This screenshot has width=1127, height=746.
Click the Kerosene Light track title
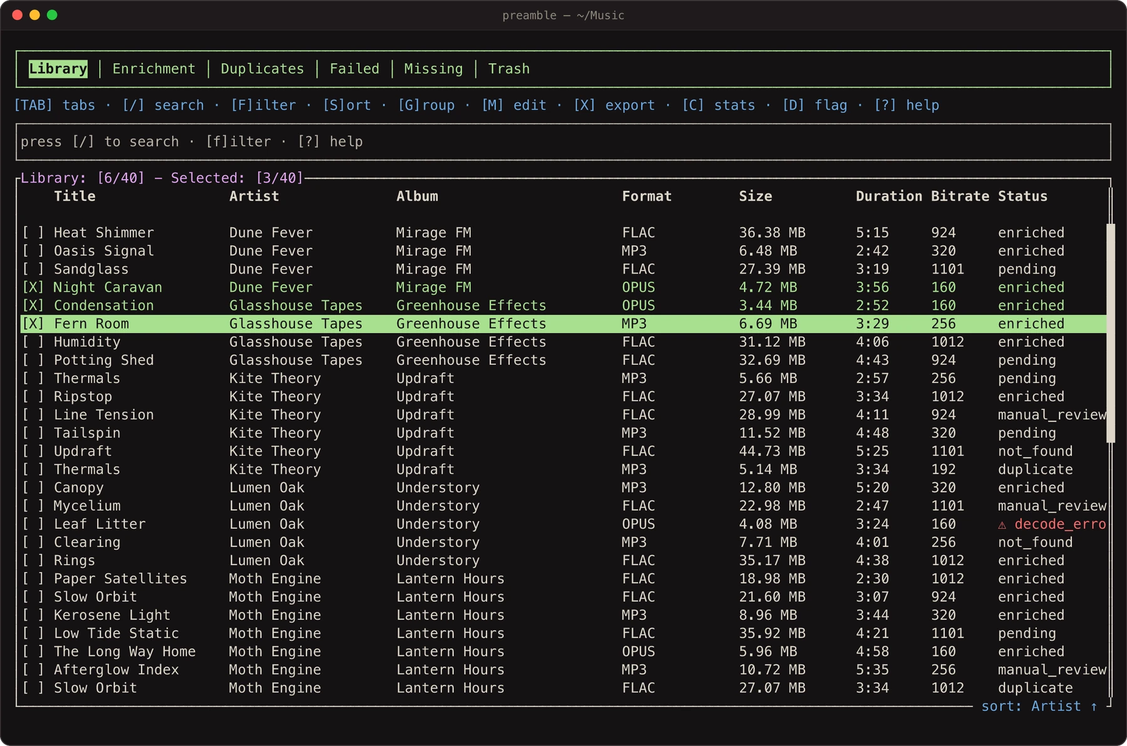tap(112, 615)
